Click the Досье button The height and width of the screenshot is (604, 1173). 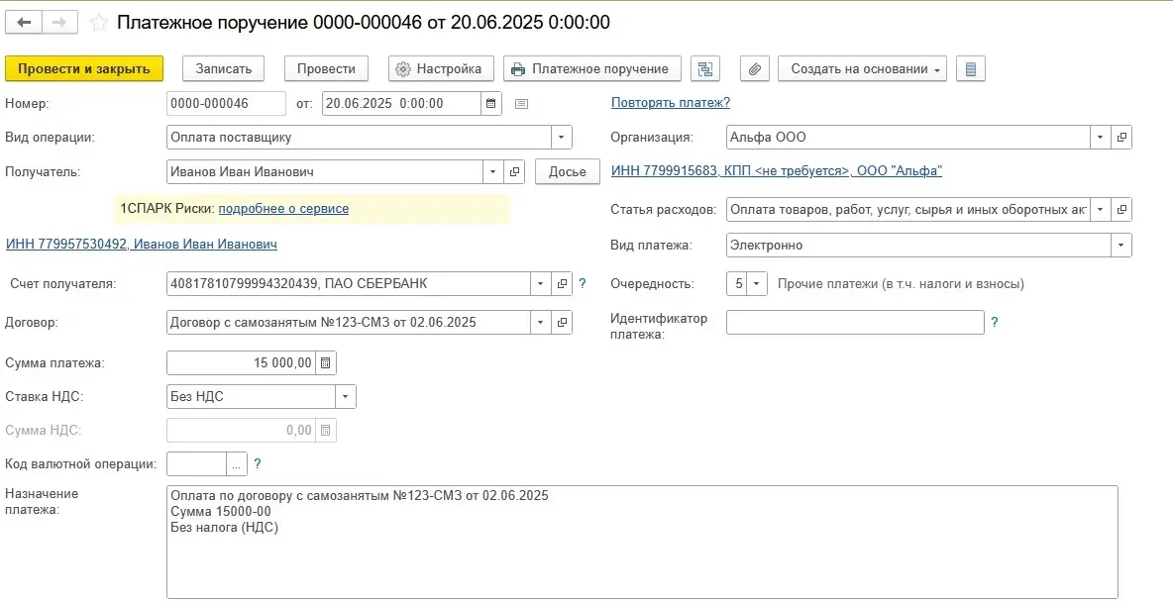click(567, 171)
